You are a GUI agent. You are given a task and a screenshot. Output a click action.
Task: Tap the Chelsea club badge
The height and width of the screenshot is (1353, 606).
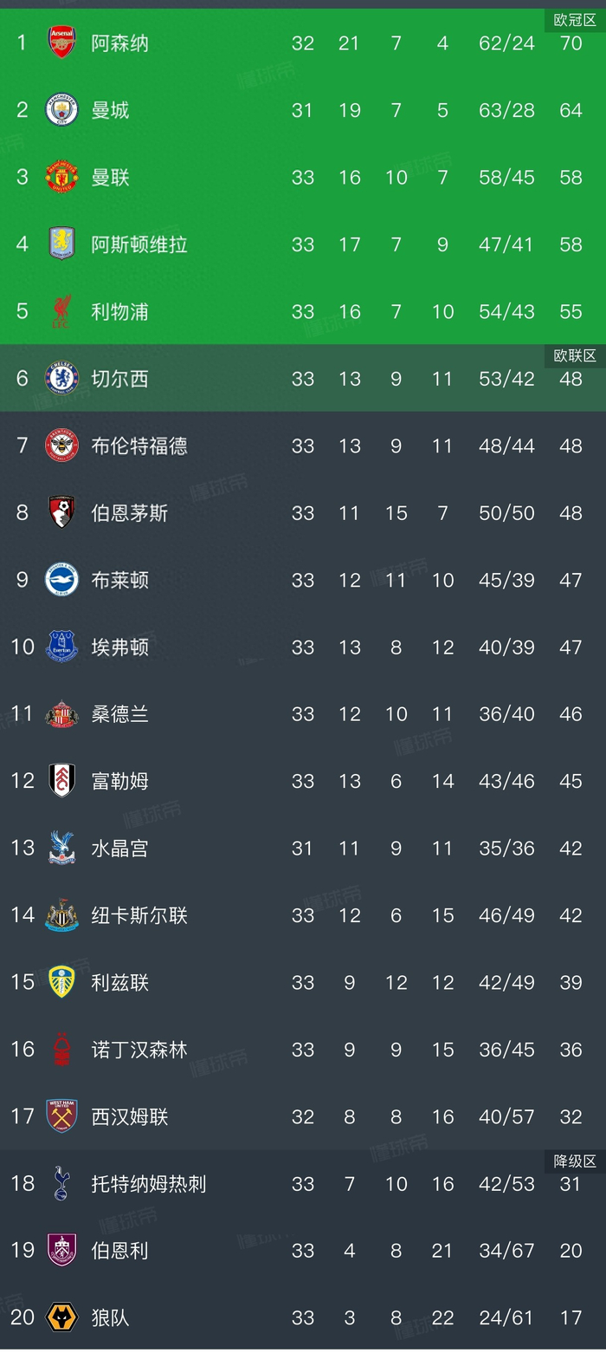(x=61, y=378)
